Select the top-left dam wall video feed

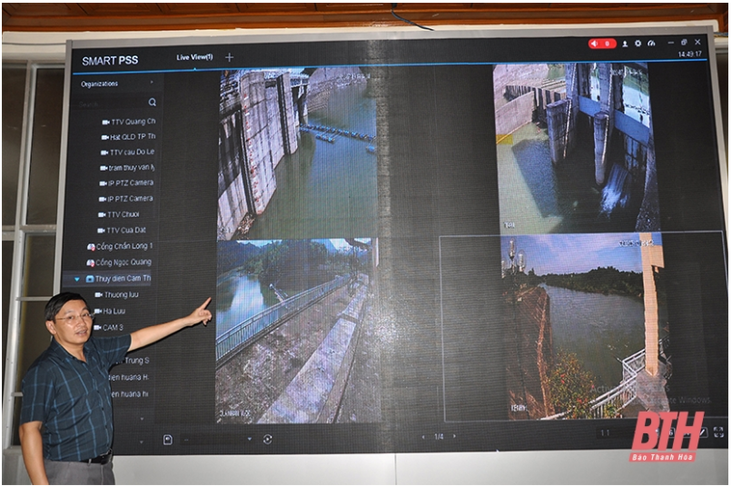298,154
